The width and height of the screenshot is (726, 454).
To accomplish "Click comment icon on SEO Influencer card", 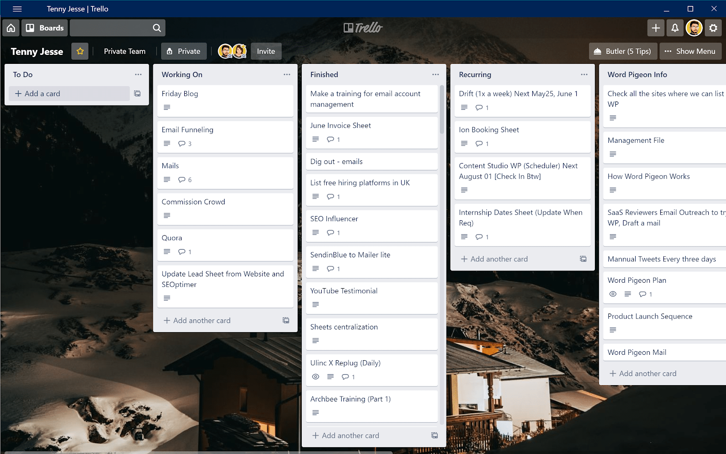I will 330,233.
